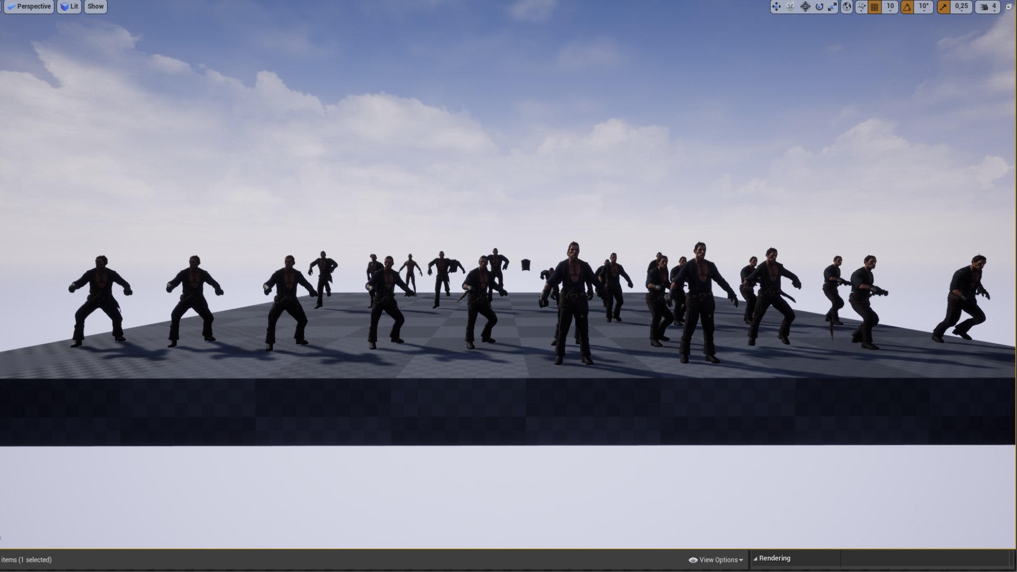This screenshot has height=572, width=1017.
Task: Open the rotation snap 10° dropdown
Action: [x=924, y=6]
